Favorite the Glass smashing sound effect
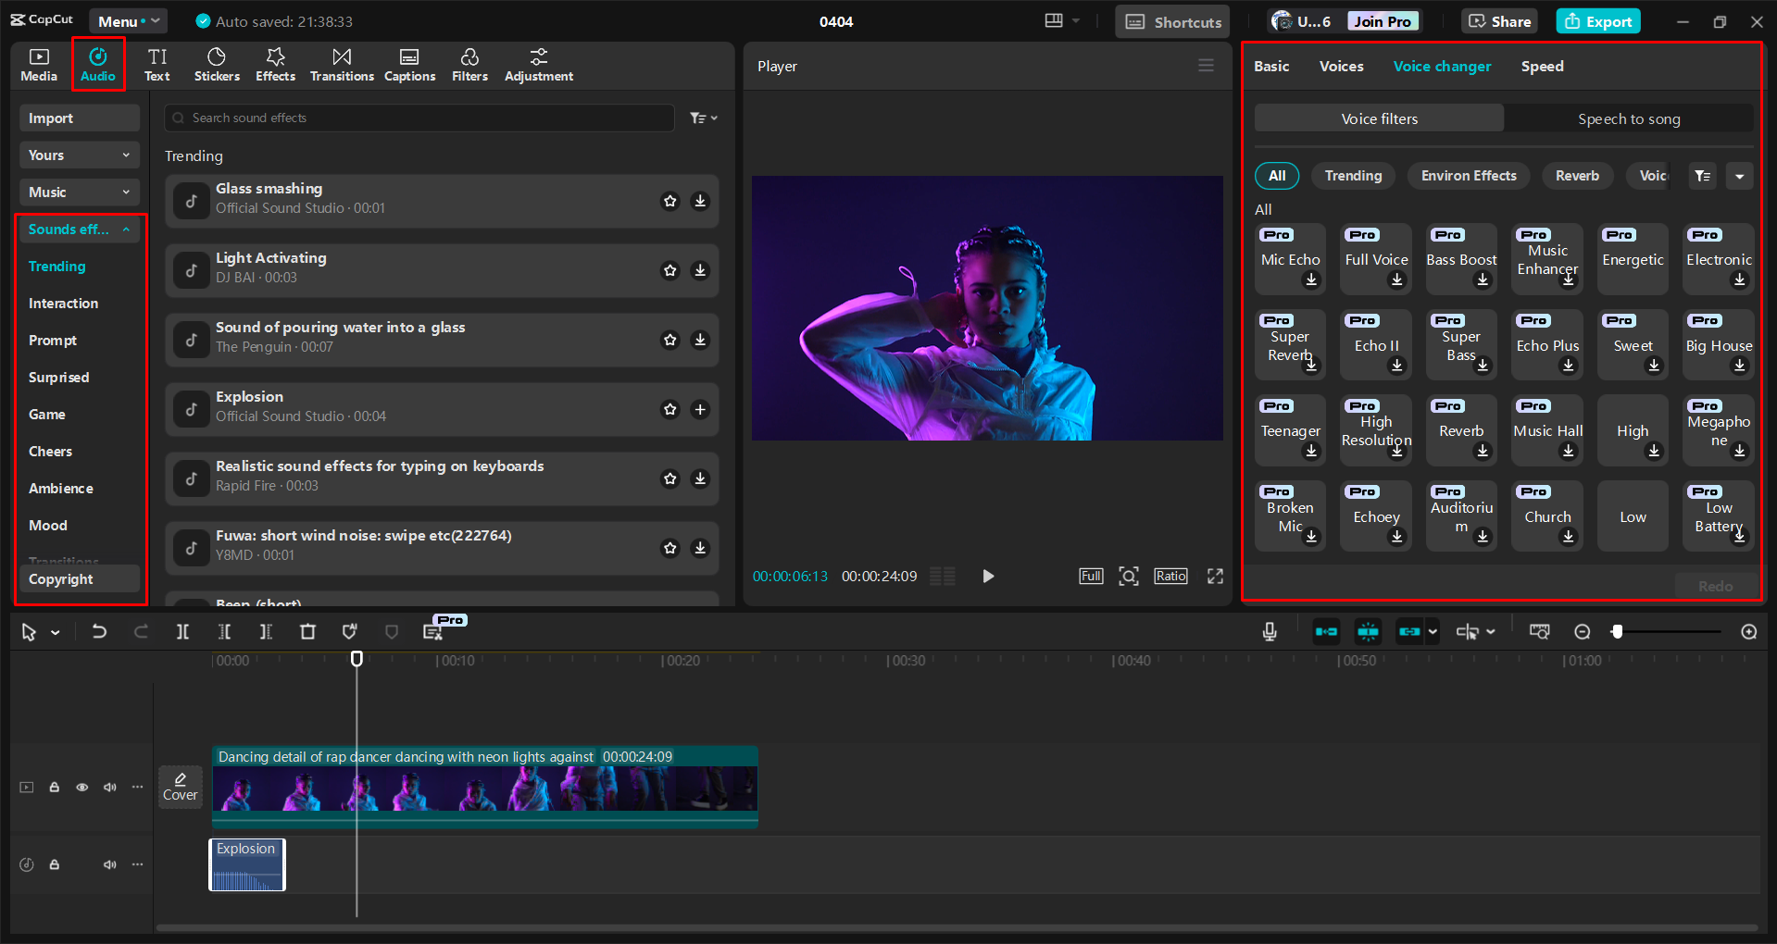Image resolution: width=1777 pixels, height=944 pixels. pyautogui.click(x=670, y=201)
